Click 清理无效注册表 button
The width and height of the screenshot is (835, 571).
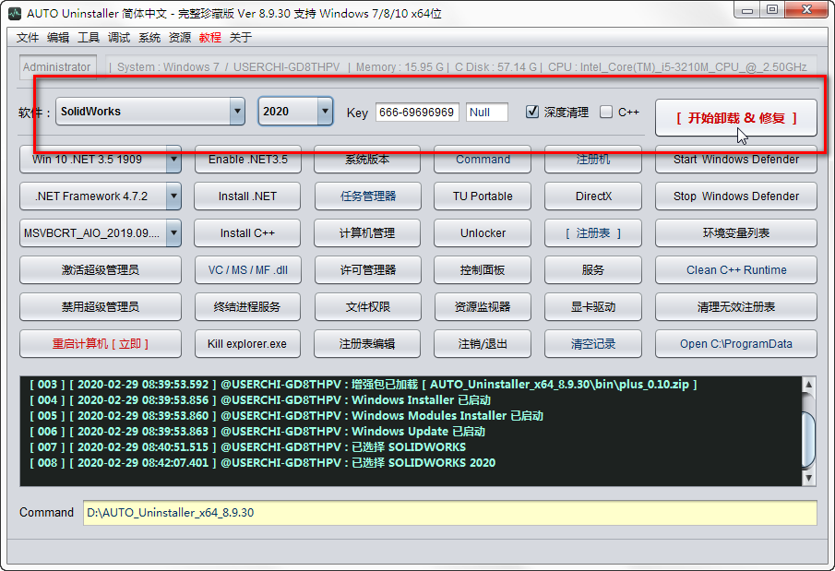[x=736, y=306]
